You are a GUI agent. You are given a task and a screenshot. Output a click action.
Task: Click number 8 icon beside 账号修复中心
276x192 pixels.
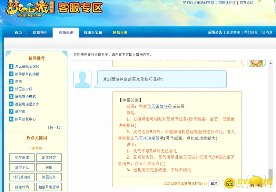[x=11, y=119]
